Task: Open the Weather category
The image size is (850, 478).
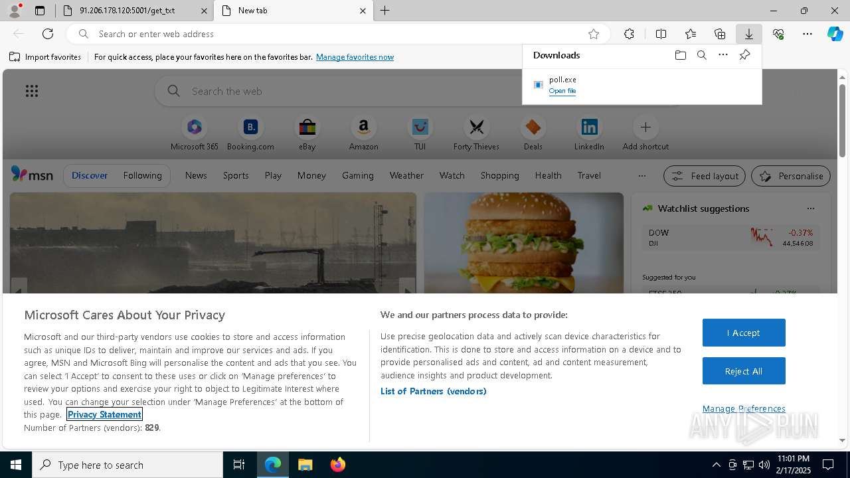Action: [406, 175]
